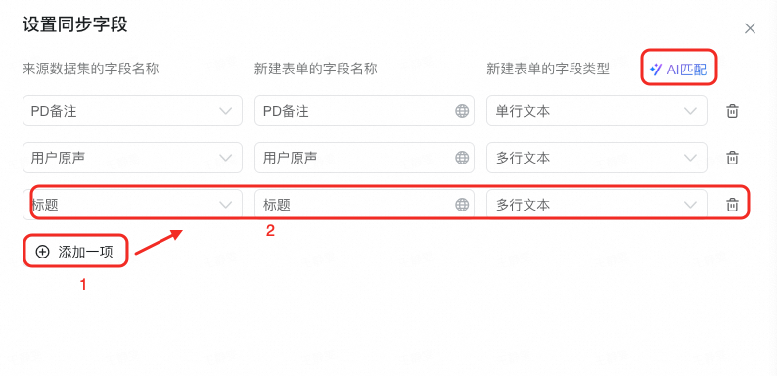Remove the 标题 row with trash icon
Image resolution: width=777 pixels, height=376 pixels.
coord(732,205)
